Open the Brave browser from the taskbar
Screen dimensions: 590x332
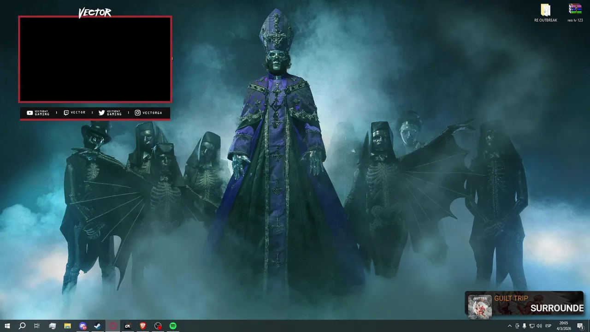[x=143, y=326]
